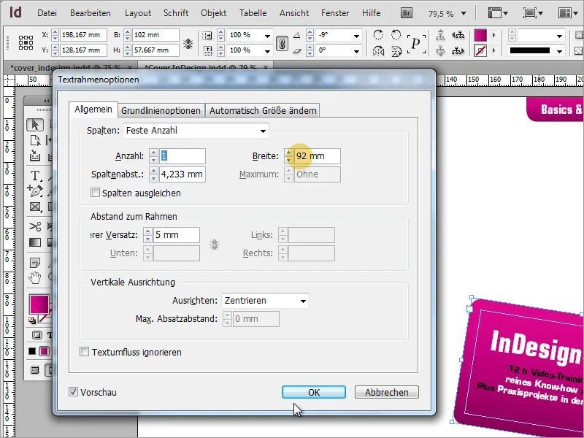584x438 pixels.
Task: Uncheck the Vorschau checkbox
Action: 74,392
